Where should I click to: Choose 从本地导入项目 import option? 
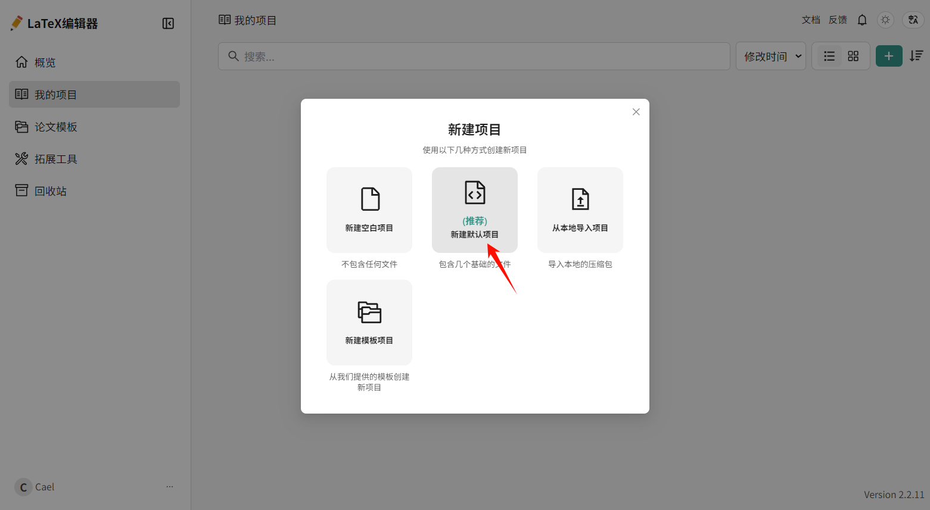[x=580, y=210]
